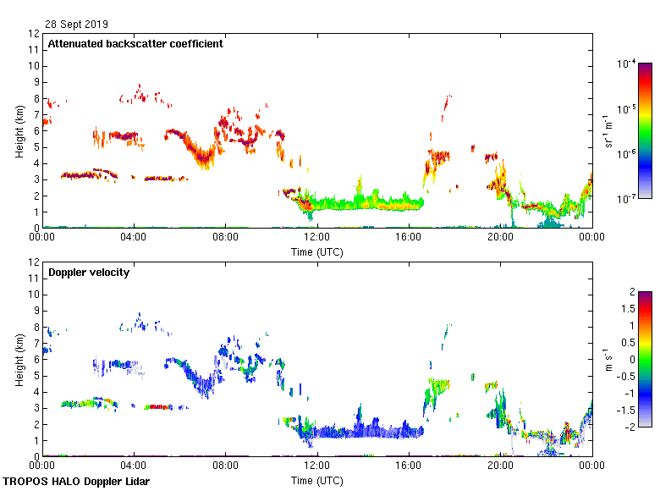The width and height of the screenshot is (660, 491).
Task: Click 16:00 tick on Doppler plot time axis
Action: [x=409, y=466]
